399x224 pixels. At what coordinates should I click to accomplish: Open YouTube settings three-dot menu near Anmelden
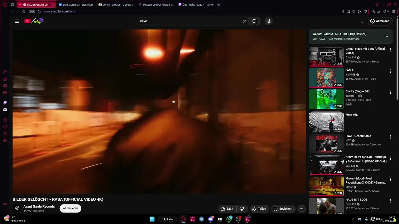[x=362, y=21]
